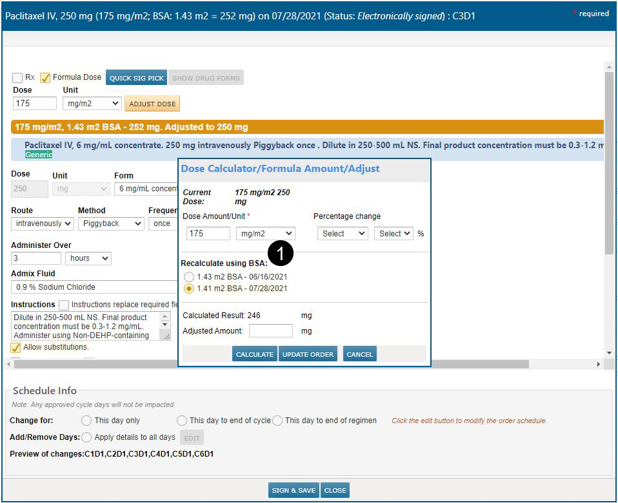Screen dimensions: 618x503
Task: Open the Piggyback method dropdown
Action: 110,223
